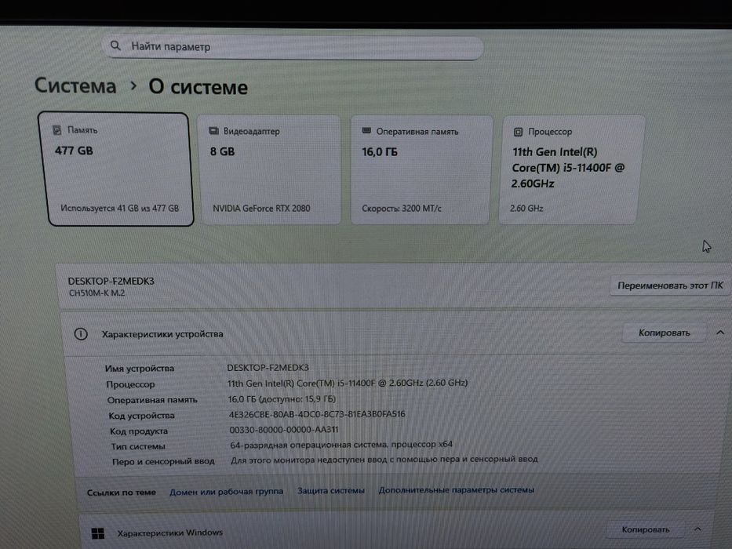The image size is (732, 549).
Task: Click the Имя устройства label
Action: click(140, 369)
